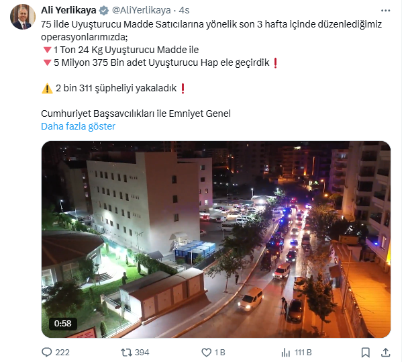Open the "4s" post timestamp
The height and width of the screenshot is (362, 404).
click(x=184, y=10)
